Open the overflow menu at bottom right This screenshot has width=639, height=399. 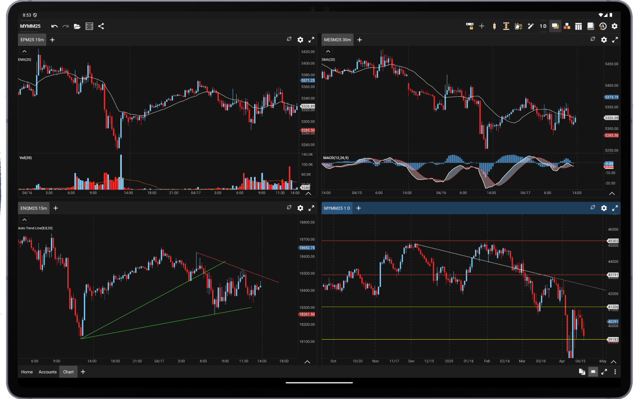pyautogui.click(x=615, y=372)
